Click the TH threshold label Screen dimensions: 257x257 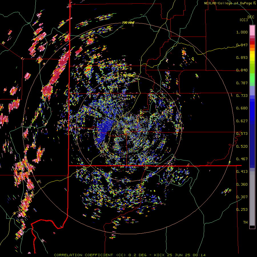pos(245,222)
